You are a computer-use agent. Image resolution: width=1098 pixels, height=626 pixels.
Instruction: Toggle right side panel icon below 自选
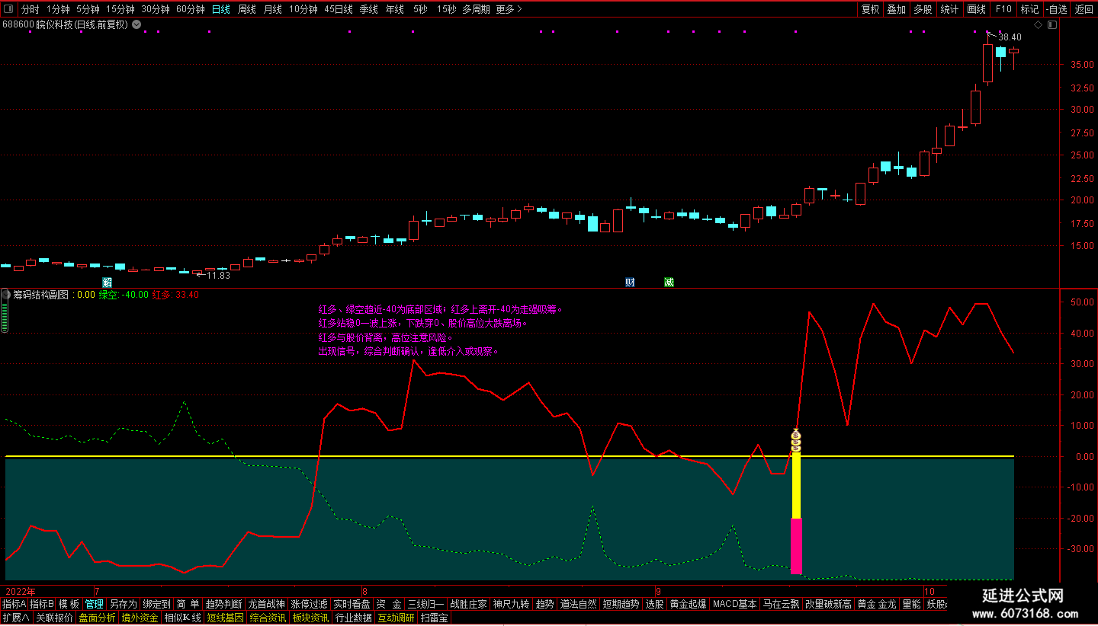(1052, 24)
